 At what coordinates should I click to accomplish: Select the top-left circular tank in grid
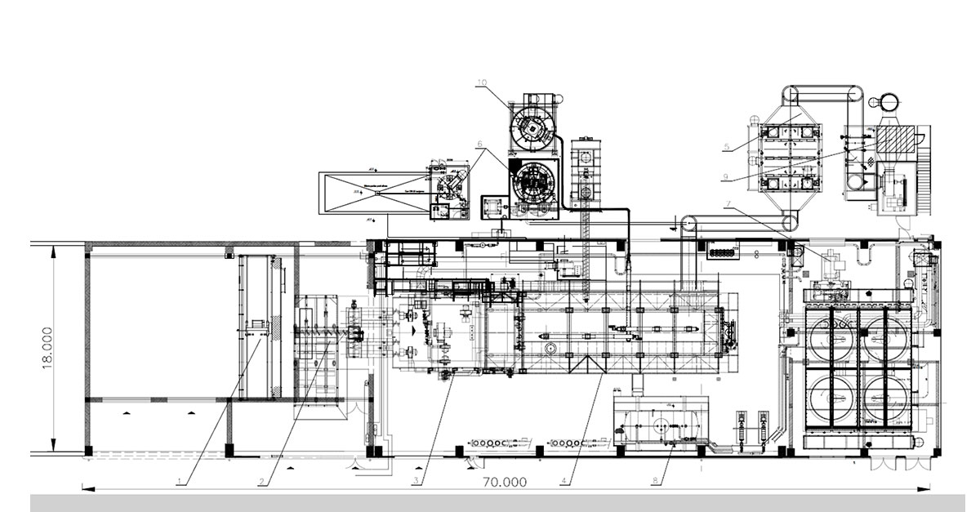pyautogui.click(x=831, y=335)
